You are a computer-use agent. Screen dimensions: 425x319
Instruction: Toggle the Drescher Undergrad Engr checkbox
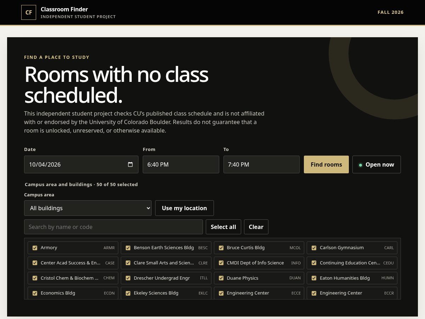coord(128,278)
